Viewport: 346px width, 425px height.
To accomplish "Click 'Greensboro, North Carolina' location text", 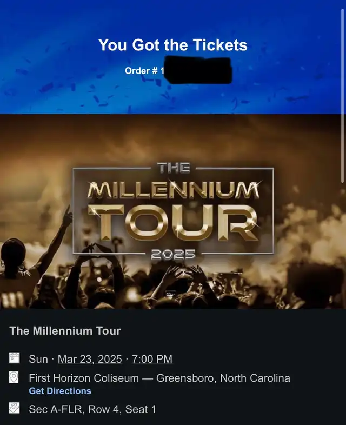I will coord(223,378).
